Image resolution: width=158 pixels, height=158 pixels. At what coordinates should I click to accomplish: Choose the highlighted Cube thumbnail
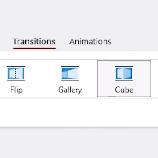point(124,73)
